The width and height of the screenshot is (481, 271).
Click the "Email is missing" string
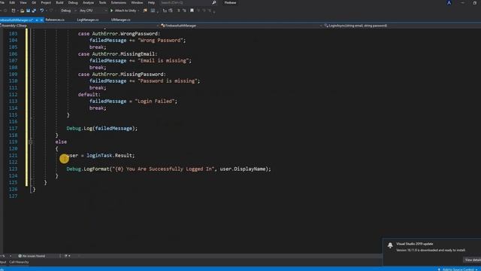click(163, 60)
